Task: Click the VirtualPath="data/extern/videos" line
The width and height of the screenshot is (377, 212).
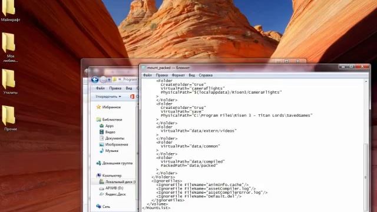Action: coord(199,131)
